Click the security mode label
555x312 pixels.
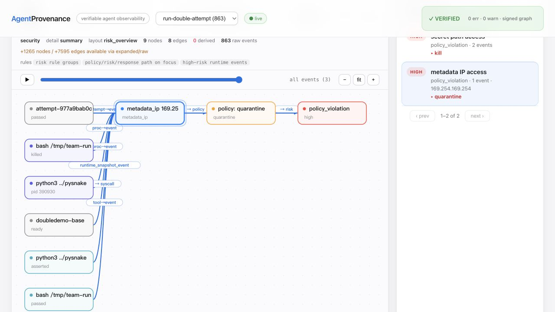tap(30, 41)
